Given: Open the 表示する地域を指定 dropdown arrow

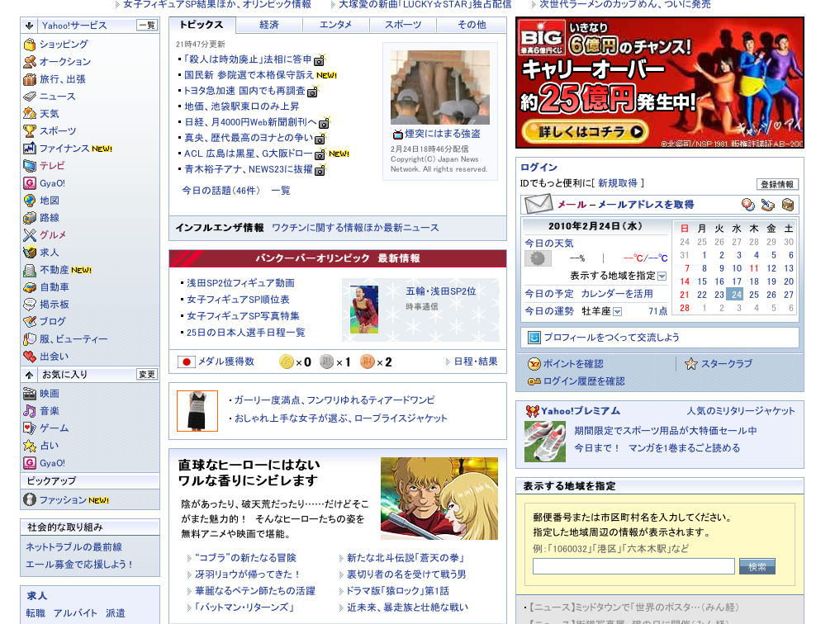Looking at the screenshot, I should tap(662, 276).
